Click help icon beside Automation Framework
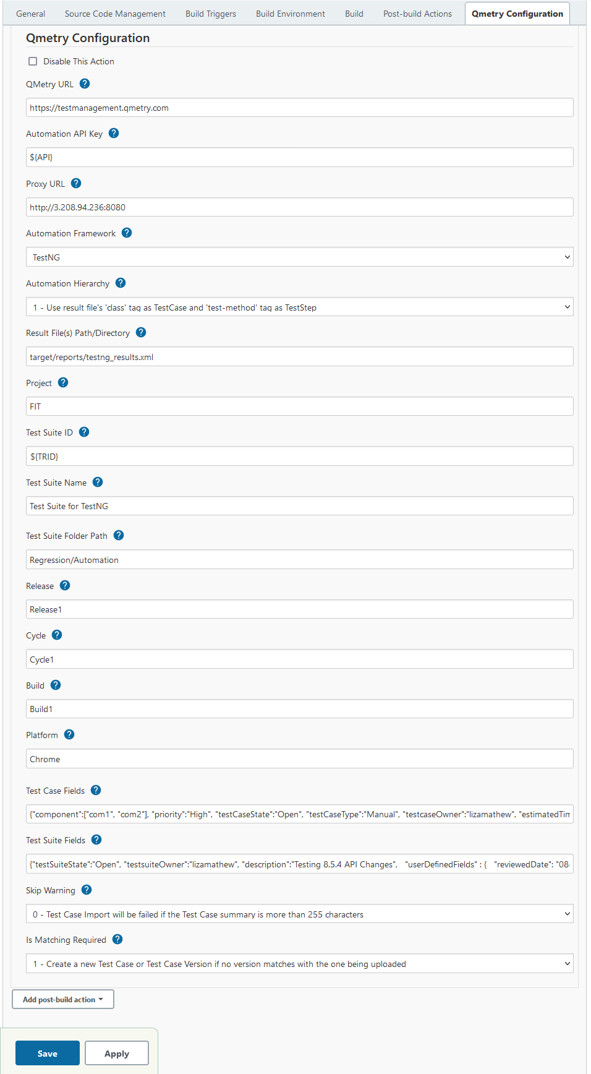 point(127,233)
